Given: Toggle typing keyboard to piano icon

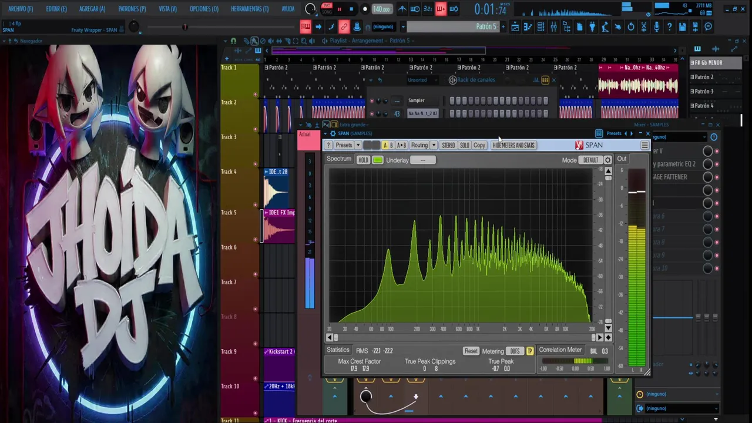Looking at the screenshot, I should (x=305, y=26).
